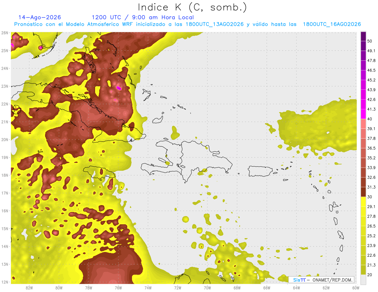Click '1200 UTC / 9:00 am Hora Local'

(x=143, y=17)
